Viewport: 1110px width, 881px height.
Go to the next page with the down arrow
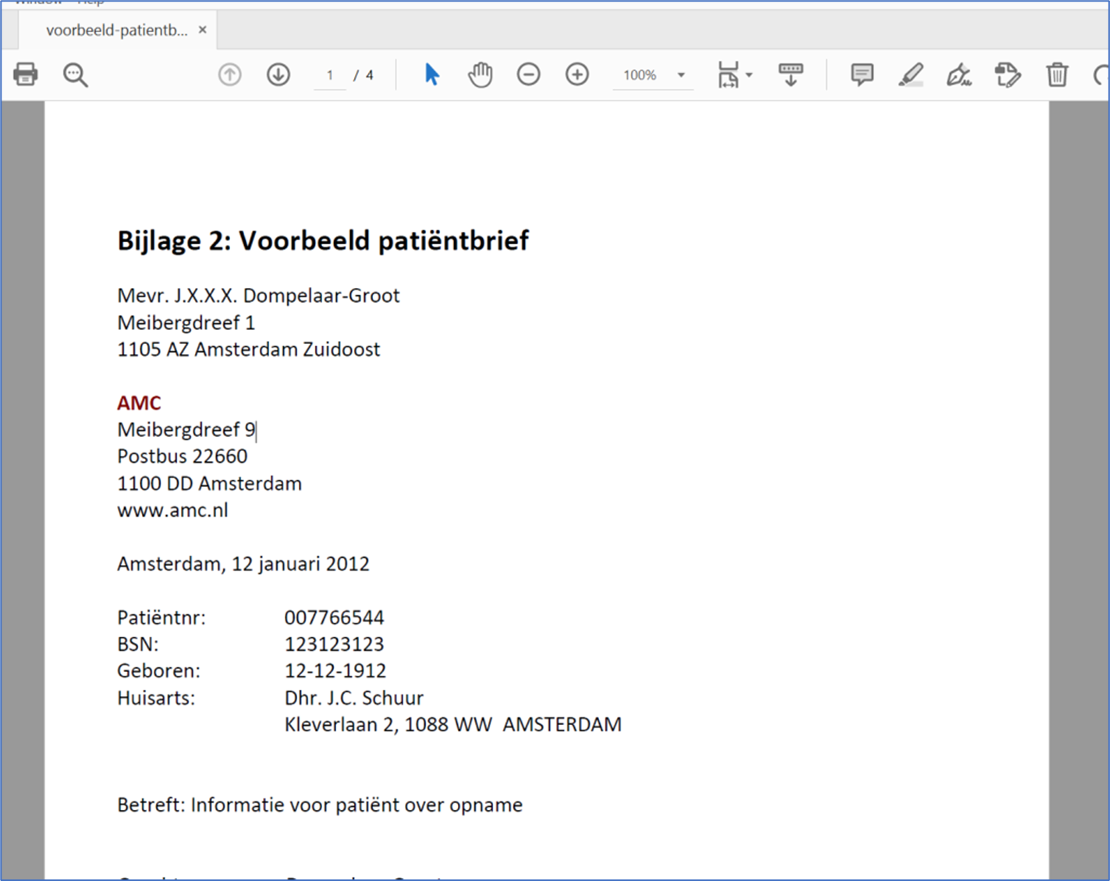[x=278, y=75]
